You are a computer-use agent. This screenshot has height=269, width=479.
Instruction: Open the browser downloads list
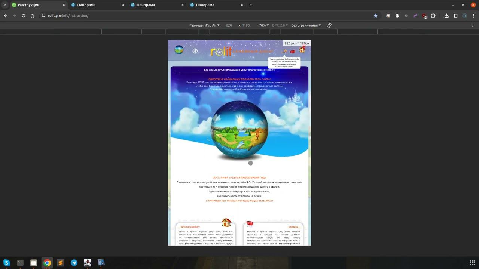pyautogui.click(x=446, y=16)
